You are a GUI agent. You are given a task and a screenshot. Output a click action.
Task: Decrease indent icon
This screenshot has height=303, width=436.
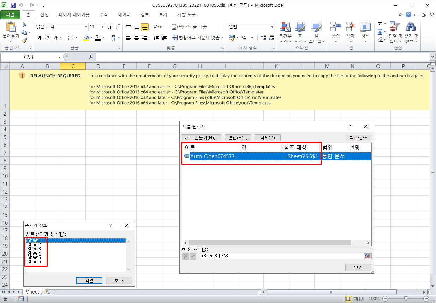click(156, 38)
